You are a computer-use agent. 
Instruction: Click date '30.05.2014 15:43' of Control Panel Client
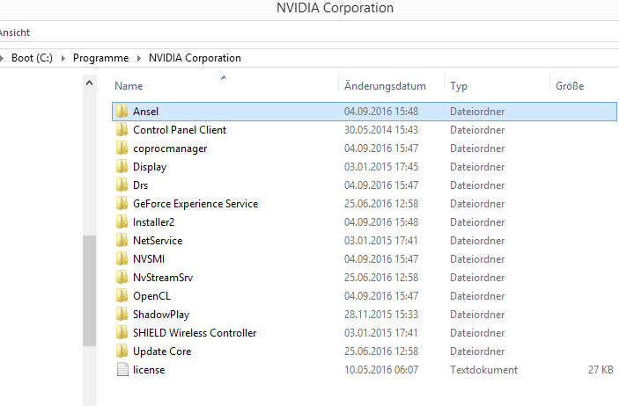(x=381, y=130)
